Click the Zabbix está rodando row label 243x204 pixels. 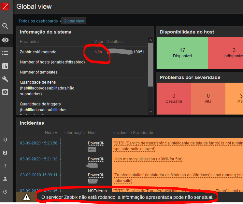coord(38,52)
